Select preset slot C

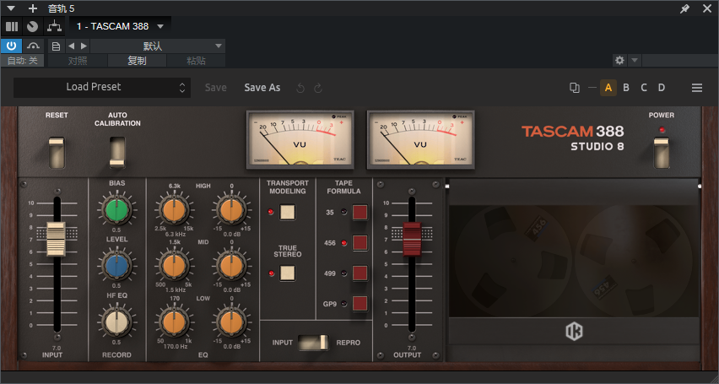pyautogui.click(x=644, y=88)
